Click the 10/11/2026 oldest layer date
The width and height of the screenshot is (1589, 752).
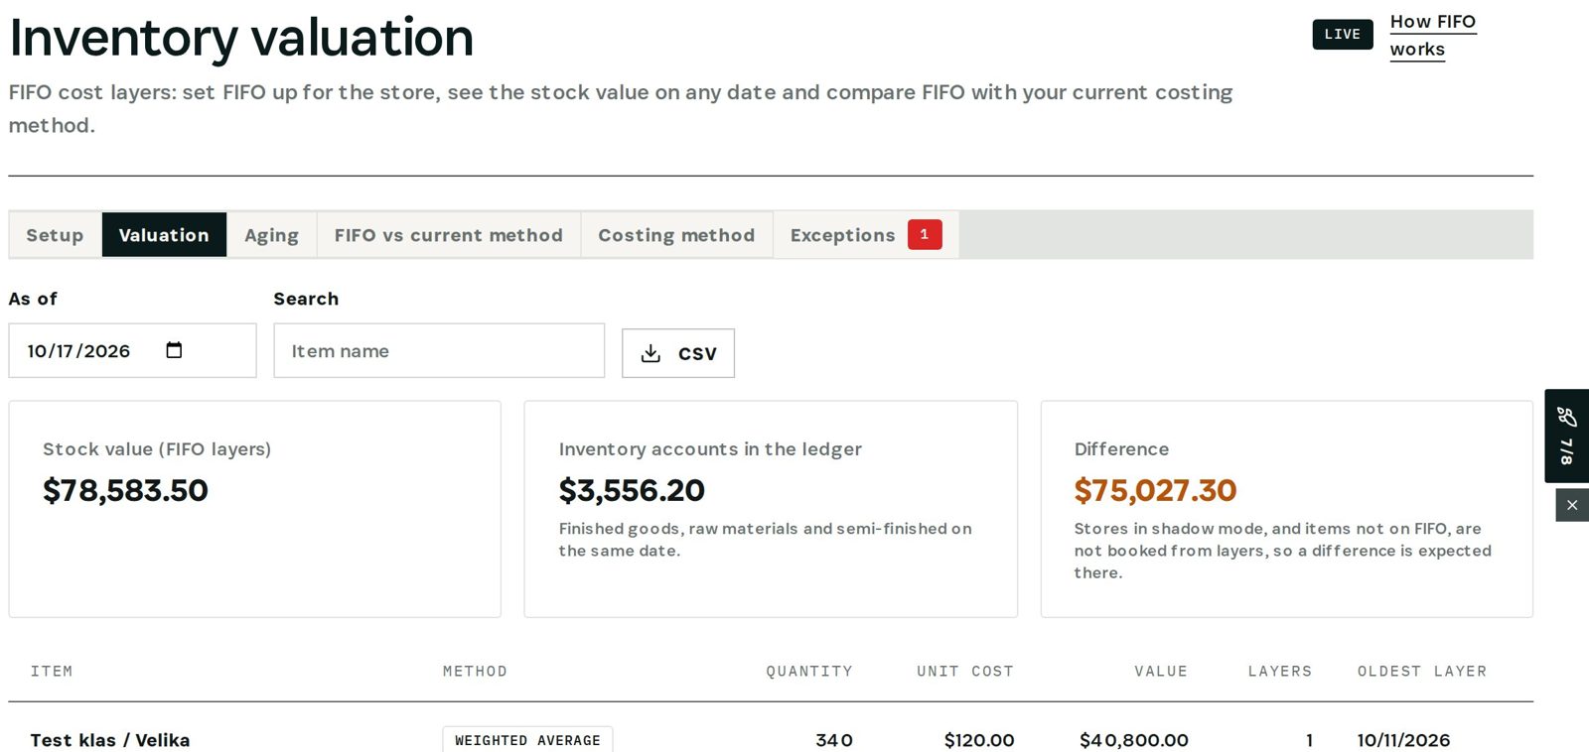[1403, 740]
